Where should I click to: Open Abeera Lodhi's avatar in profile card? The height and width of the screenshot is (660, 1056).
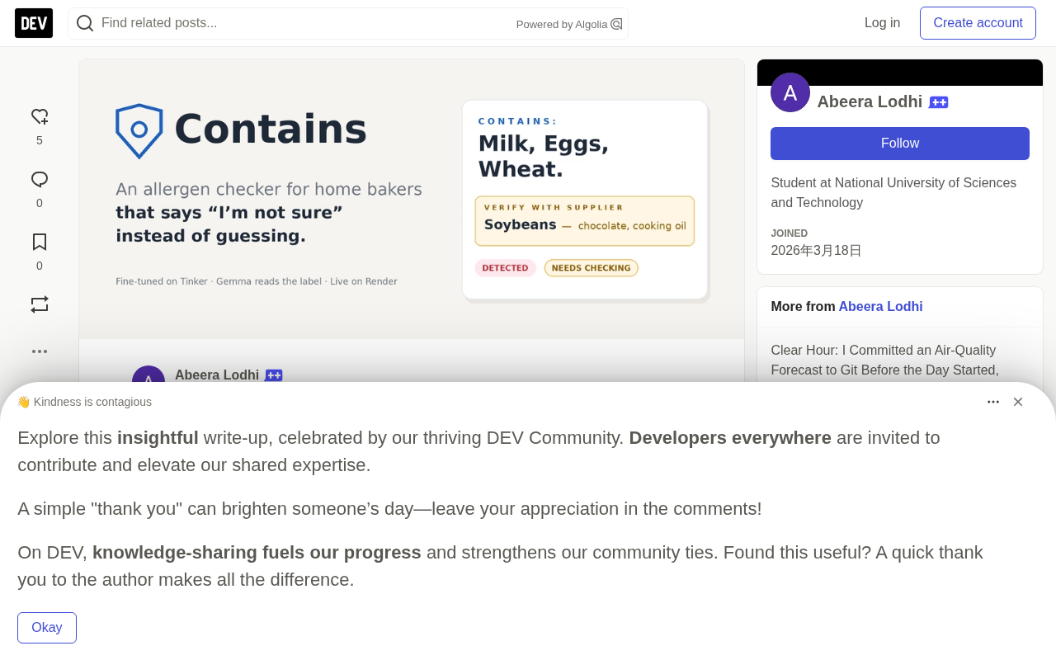point(790,92)
